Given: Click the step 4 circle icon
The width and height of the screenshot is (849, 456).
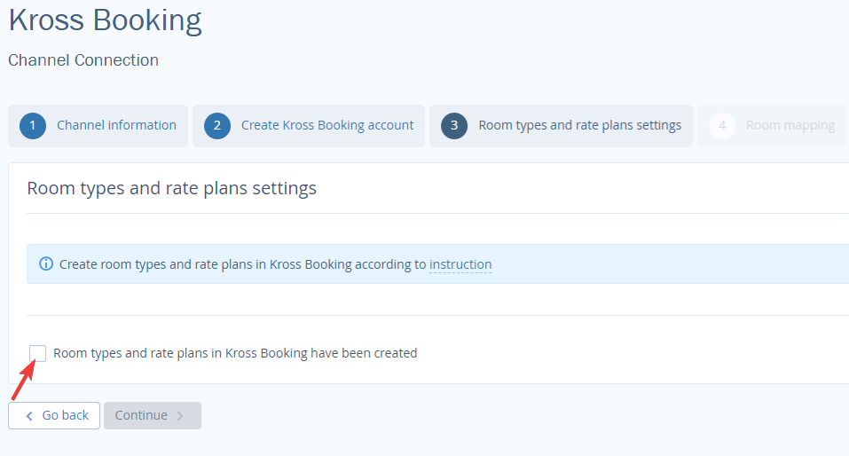Looking at the screenshot, I should (x=722, y=126).
